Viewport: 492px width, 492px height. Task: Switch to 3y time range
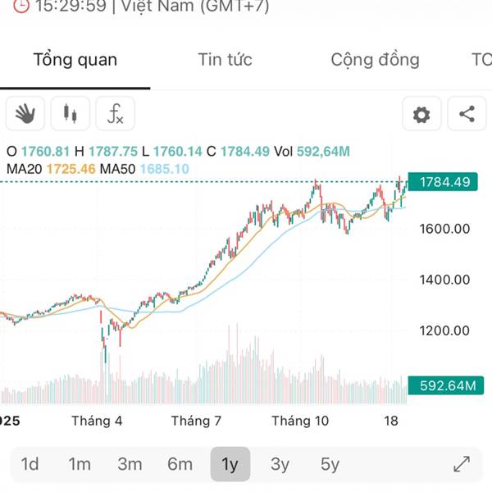280,464
